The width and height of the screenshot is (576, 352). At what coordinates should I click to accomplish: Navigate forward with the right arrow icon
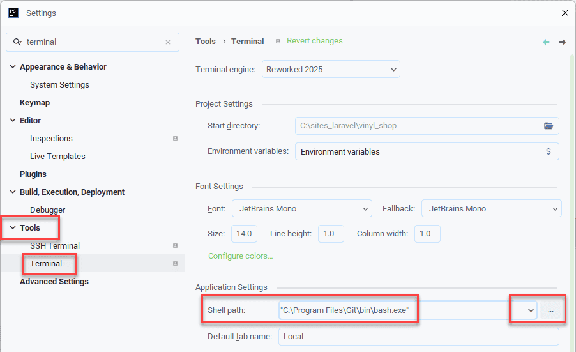[x=562, y=42]
